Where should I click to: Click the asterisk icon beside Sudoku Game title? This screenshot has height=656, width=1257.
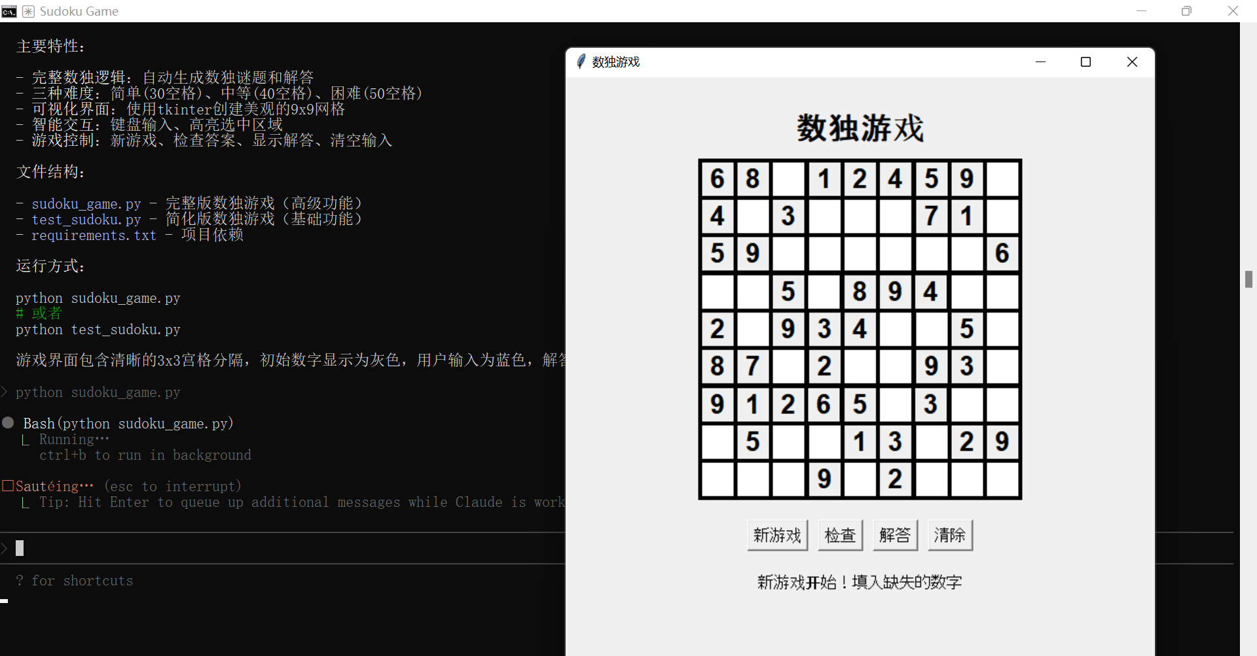pos(27,11)
